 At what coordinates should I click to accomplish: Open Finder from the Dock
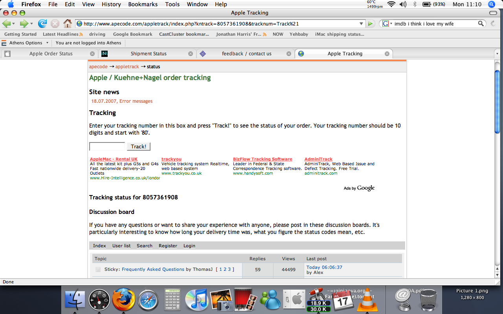(x=74, y=300)
